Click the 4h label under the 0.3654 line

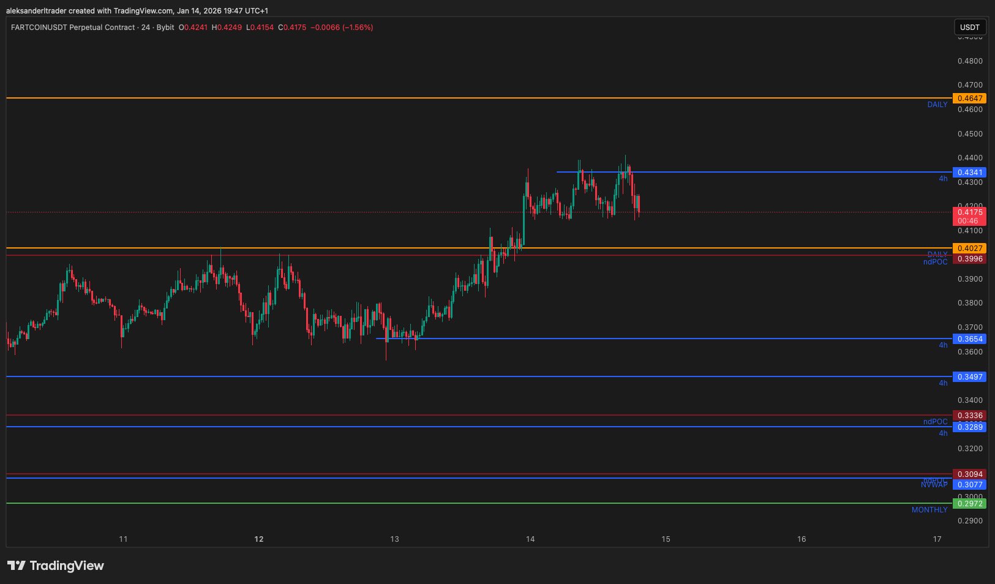pyautogui.click(x=943, y=345)
